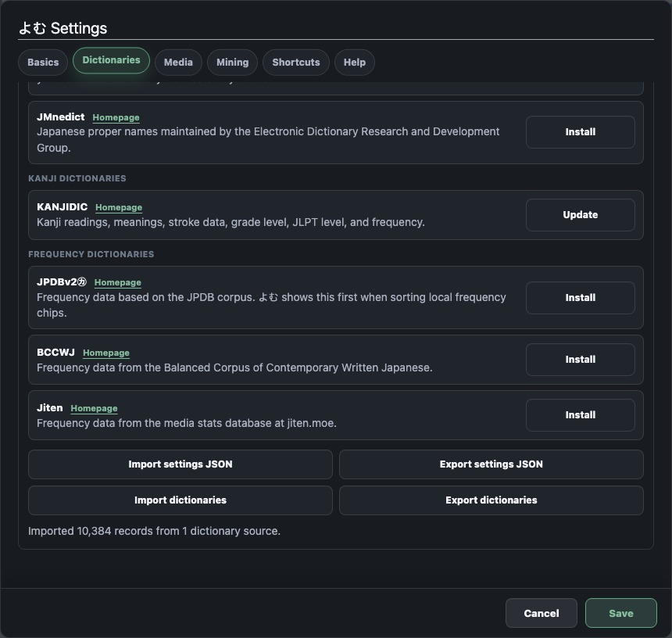
Task: Install the Jiten frequency dictionary
Action: (x=581, y=415)
